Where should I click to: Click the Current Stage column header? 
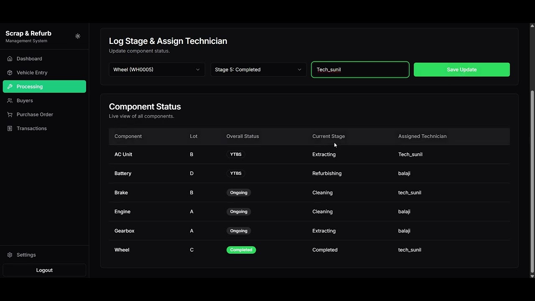pos(329,136)
